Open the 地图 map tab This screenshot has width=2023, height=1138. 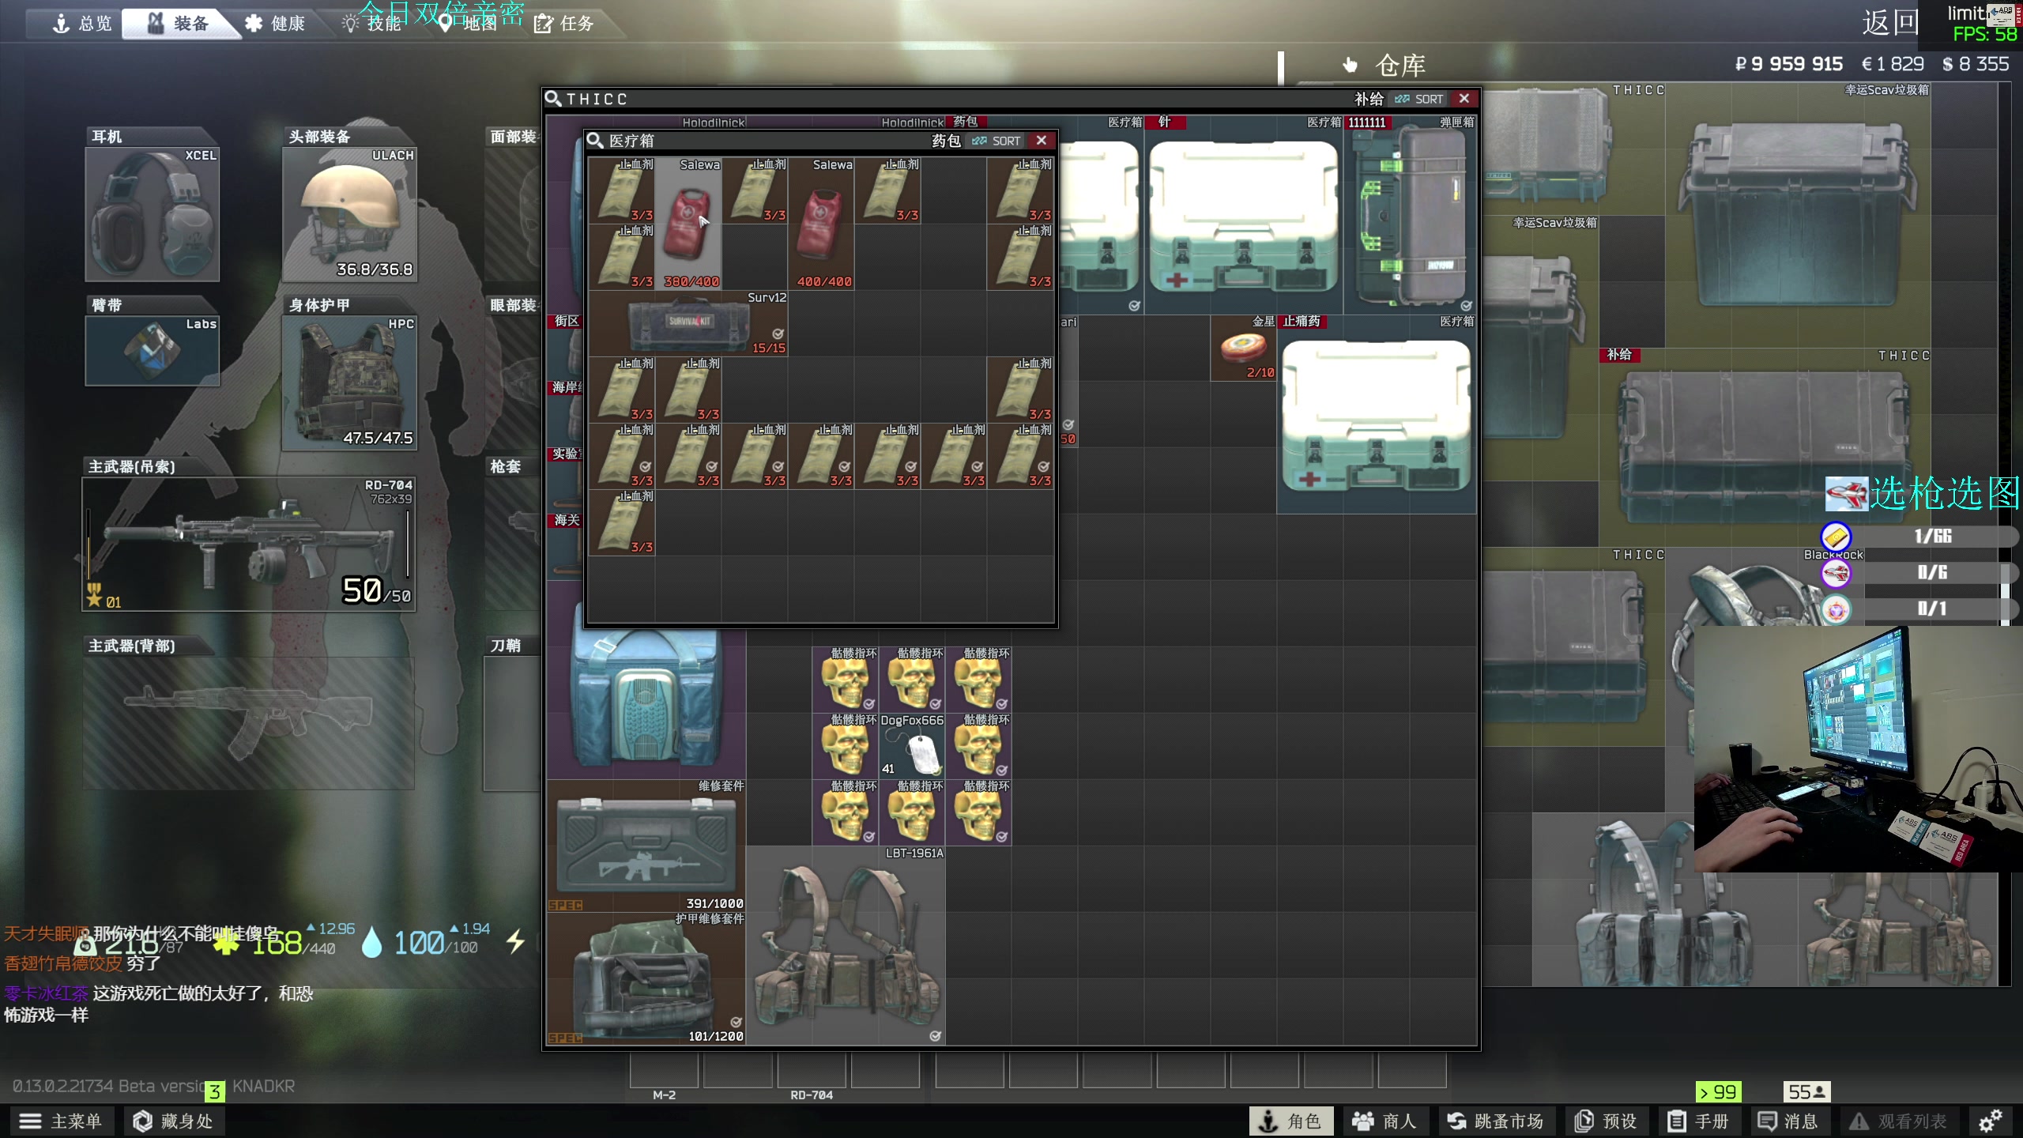point(468,23)
